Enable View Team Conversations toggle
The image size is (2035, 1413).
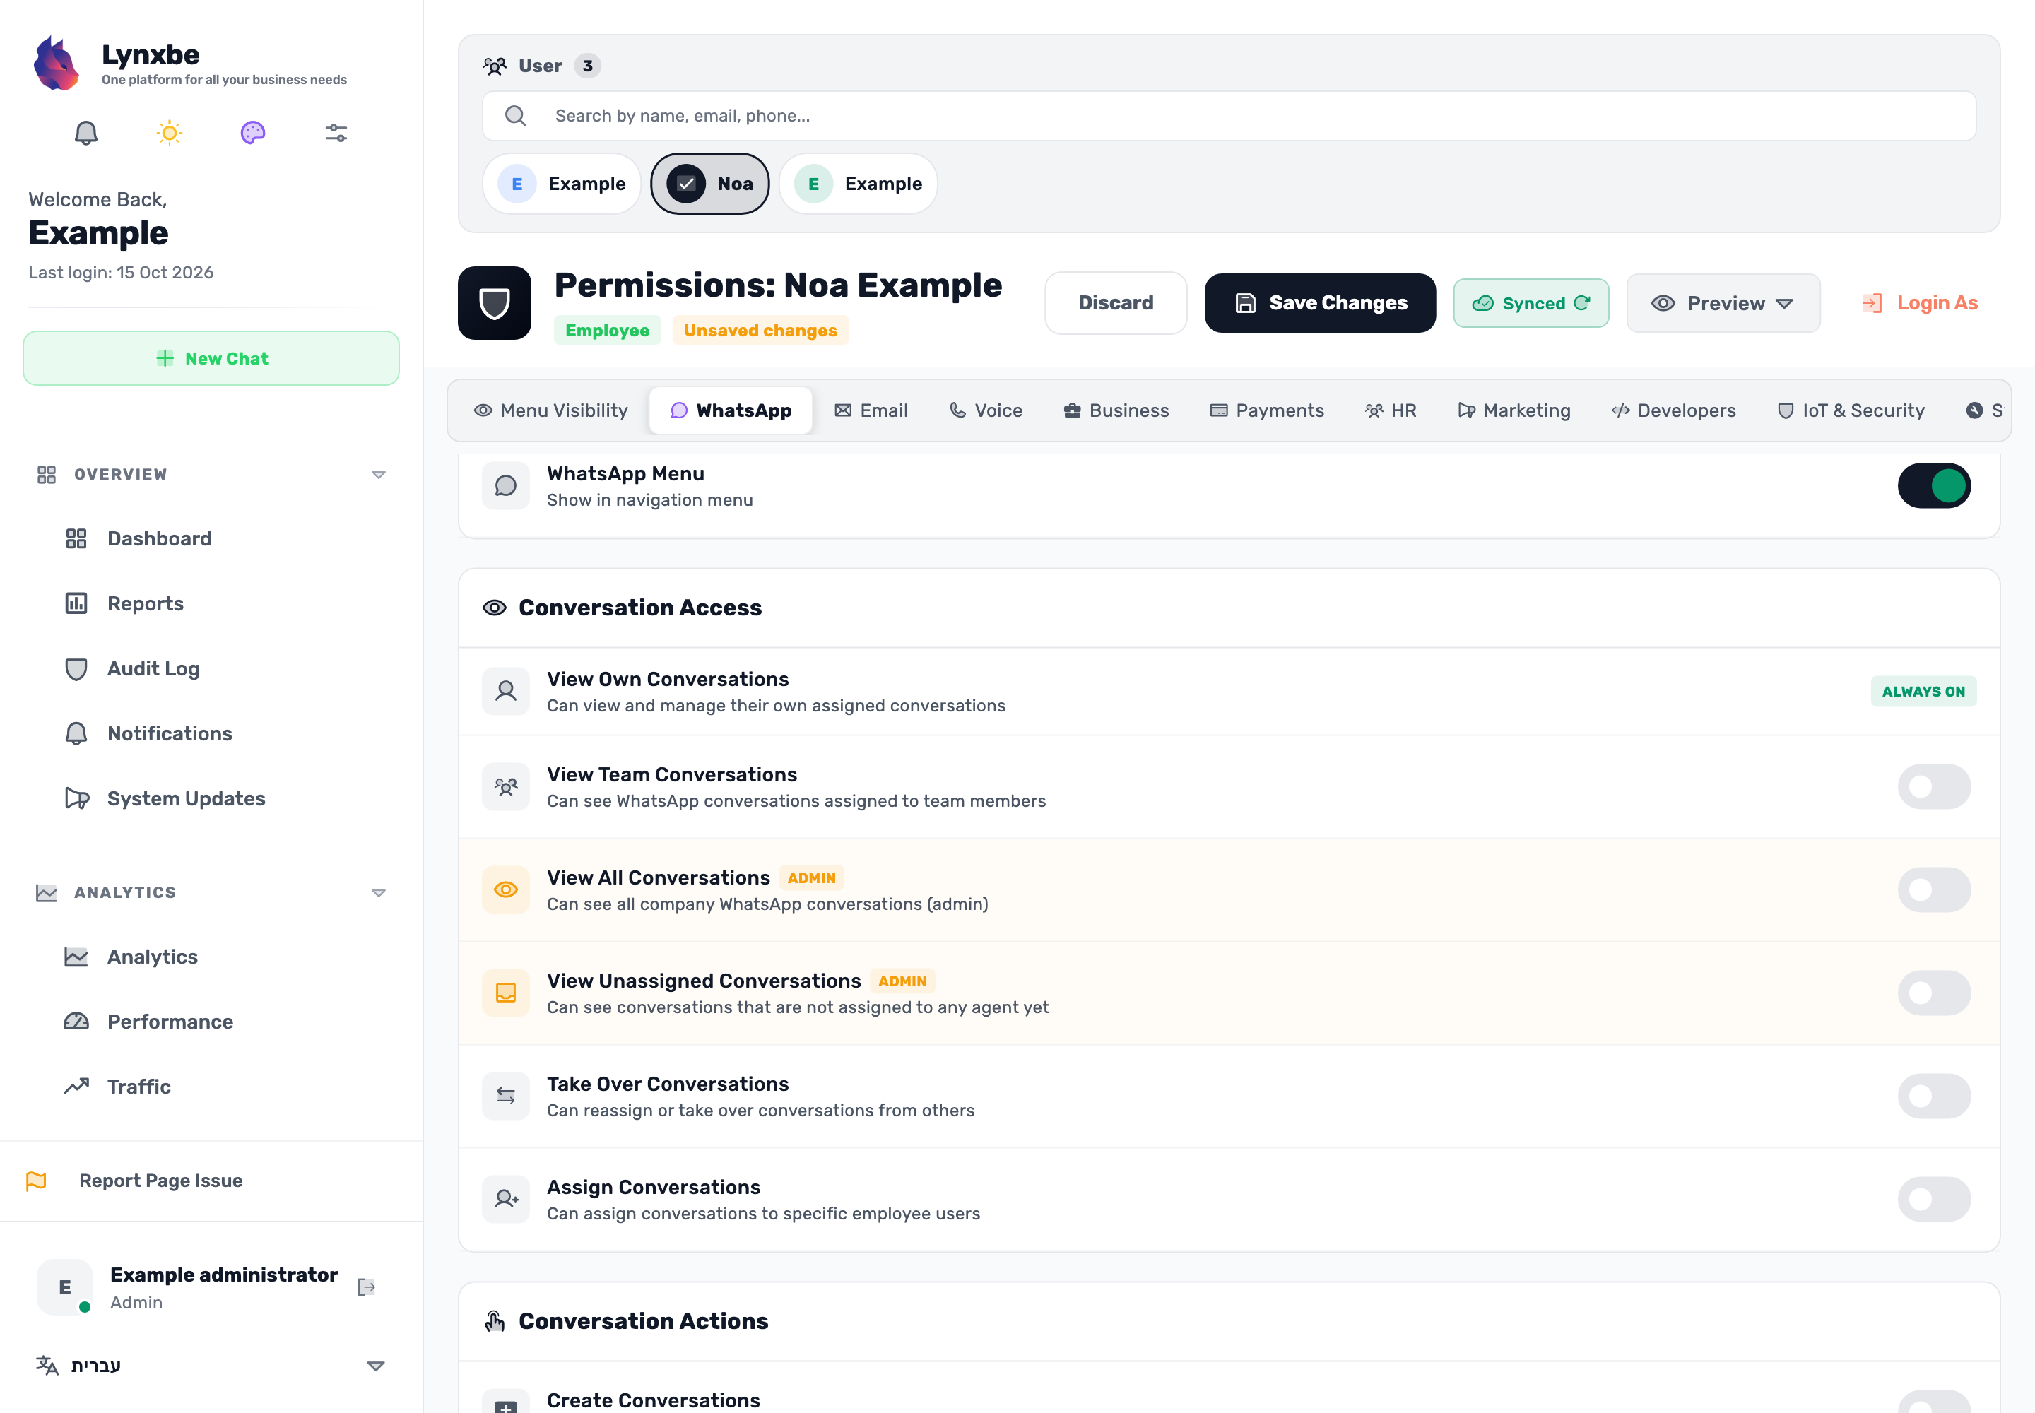click(x=1934, y=786)
